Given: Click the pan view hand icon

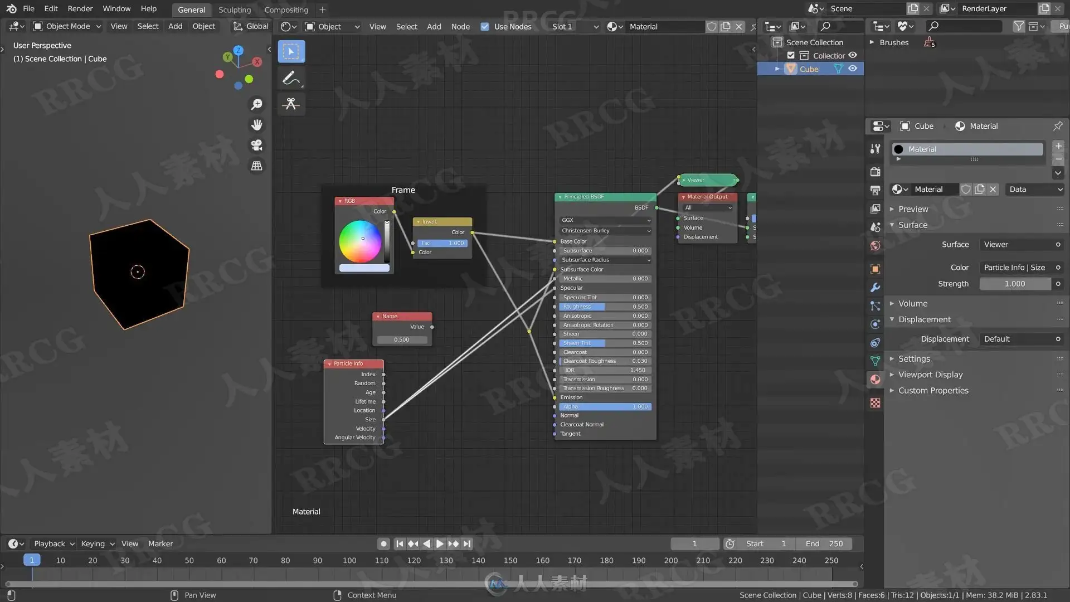Looking at the screenshot, I should (256, 125).
